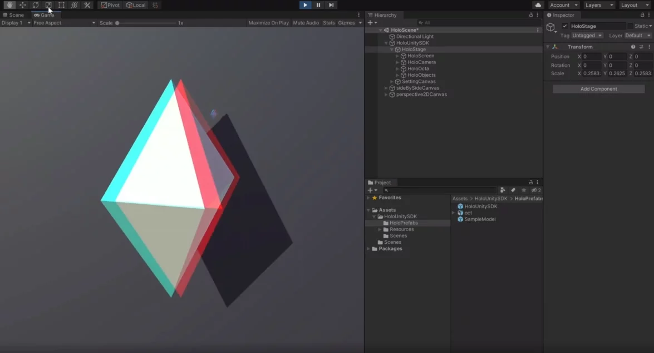Toggle Pivot handle position

point(110,5)
